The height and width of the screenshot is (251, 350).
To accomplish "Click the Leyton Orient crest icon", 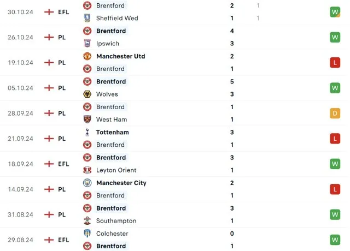I will [87, 170].
